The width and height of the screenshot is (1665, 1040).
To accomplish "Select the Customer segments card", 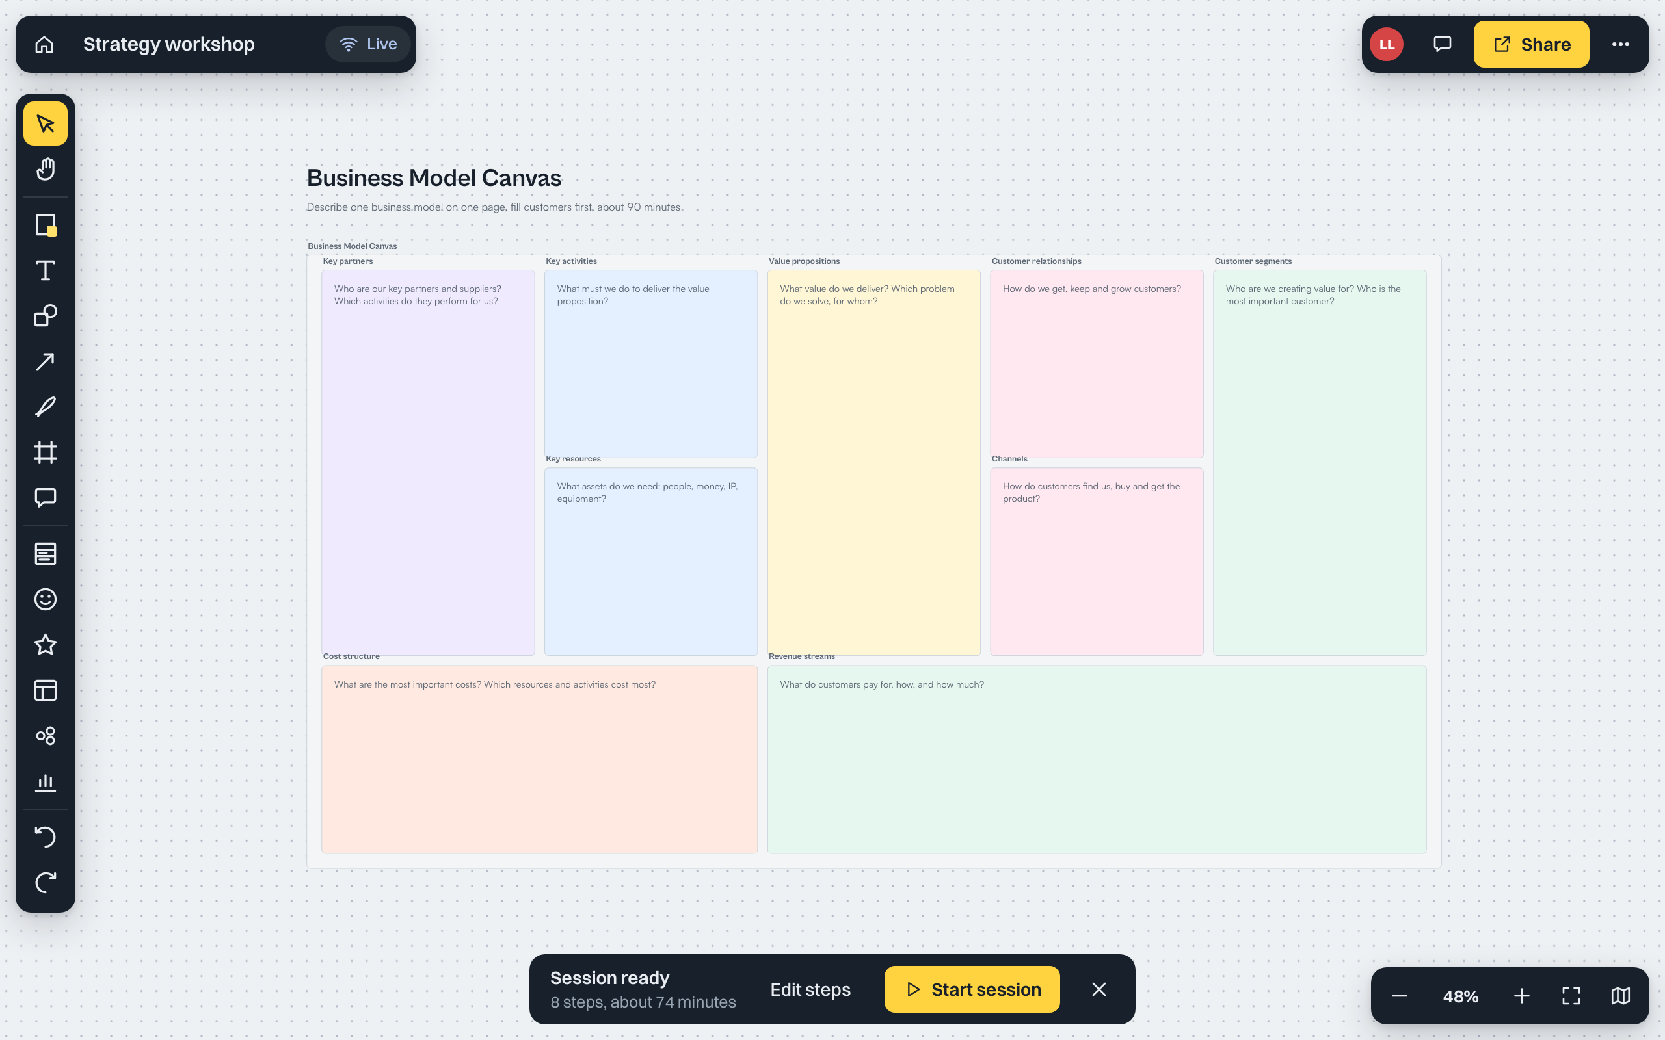I will click(x=1320, y=463).
